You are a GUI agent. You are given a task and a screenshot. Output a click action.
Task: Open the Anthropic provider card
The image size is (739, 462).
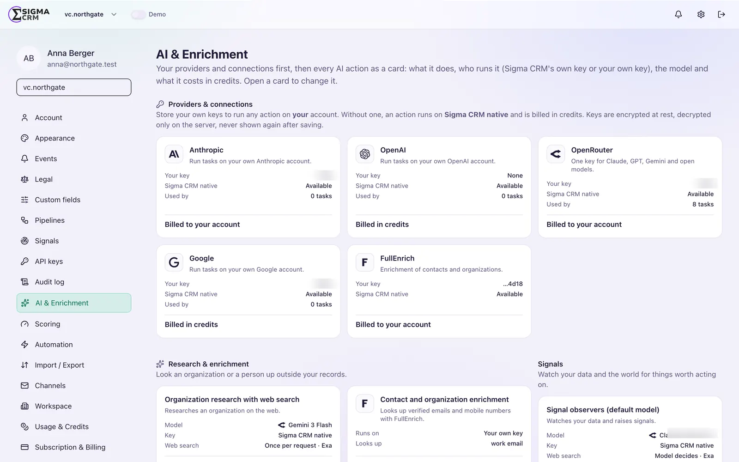coord(248,187)
